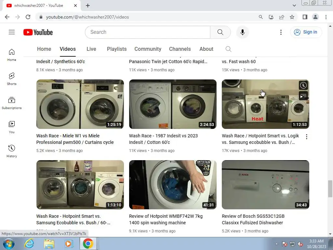The width and height of the screenshot is (333, 250).
Task: Play the Bosch dishwasher review thumbnail 34:43
Action: click(265, 185)
